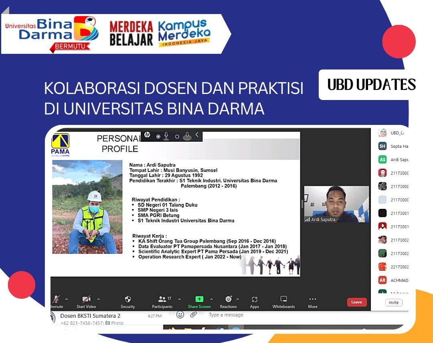433x343 pixels.
Task: Click the 4:27 PM timestamp in the chat row
Action: 155,316
